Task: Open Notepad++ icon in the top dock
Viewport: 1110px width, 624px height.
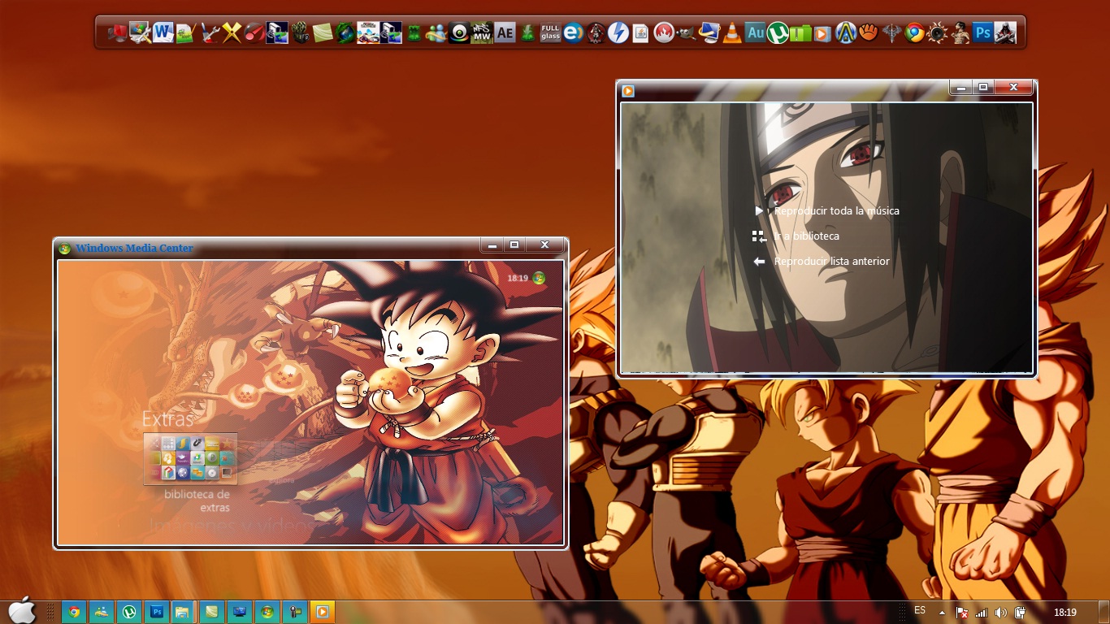Action: [x=185, y=32]
